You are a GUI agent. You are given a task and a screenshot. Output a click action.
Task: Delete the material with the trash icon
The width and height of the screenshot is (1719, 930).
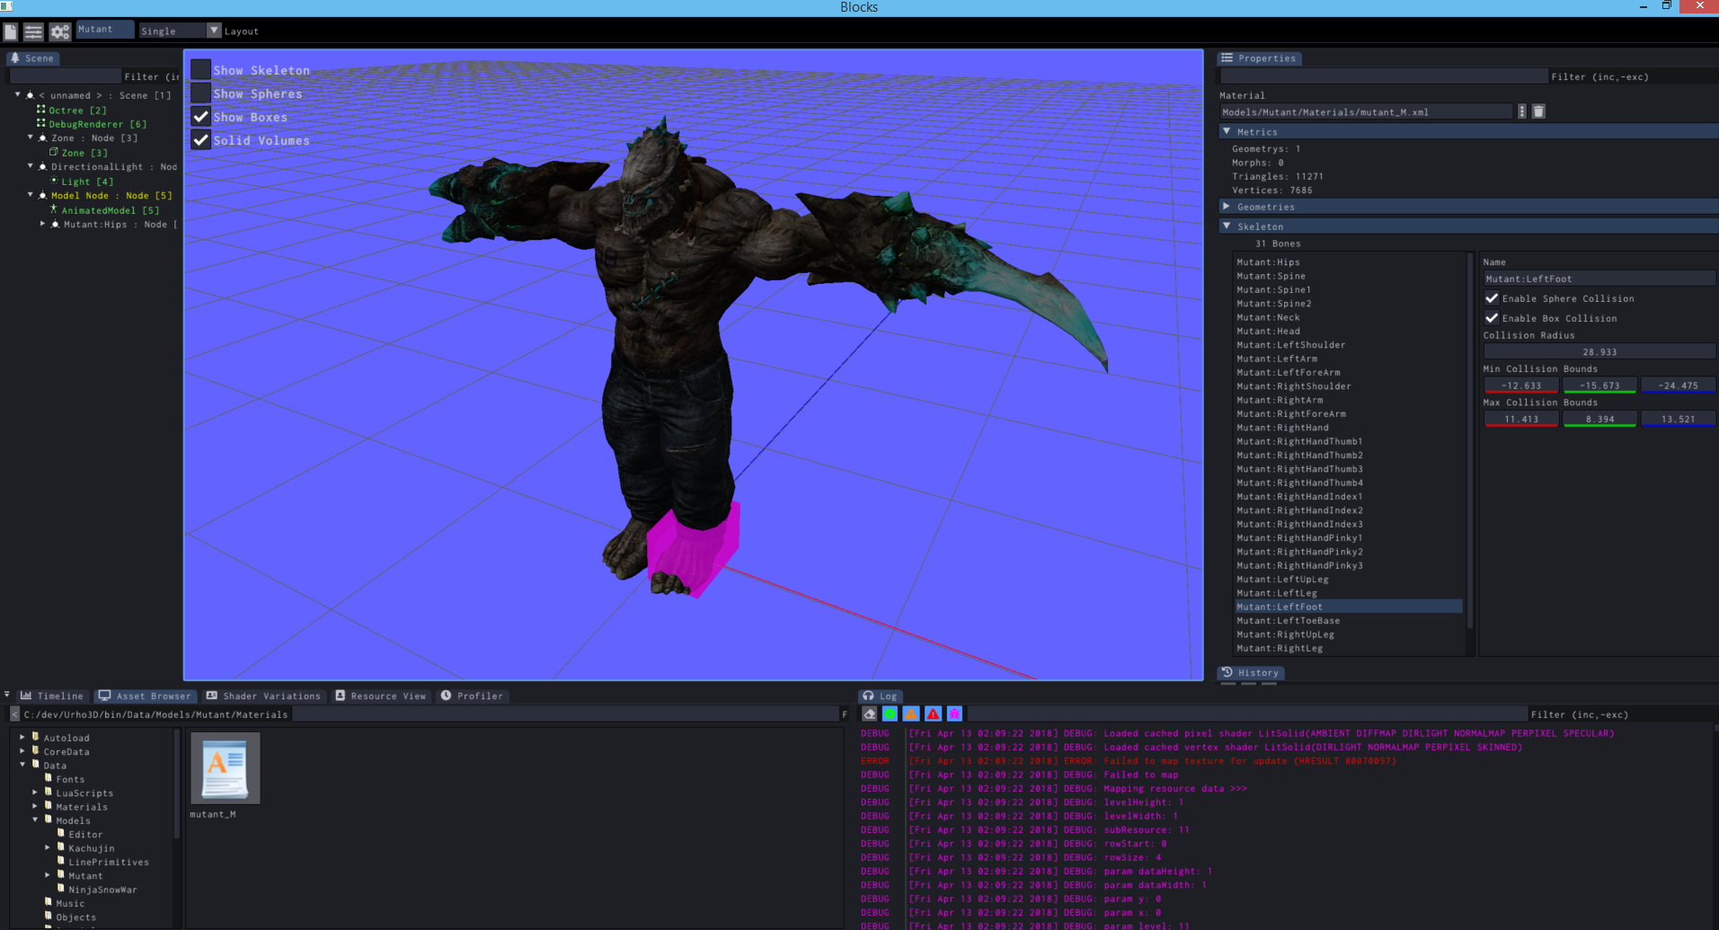click(1538, 111)
